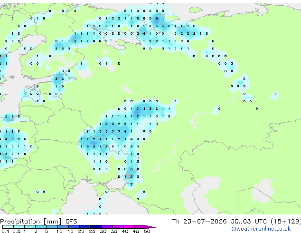Select the 2–5 mm legend swatch

pyautogui.click(x=41, y=227)
